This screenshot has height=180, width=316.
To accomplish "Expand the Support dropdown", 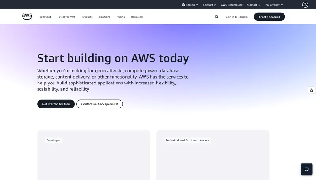I will tap(254, 5).
